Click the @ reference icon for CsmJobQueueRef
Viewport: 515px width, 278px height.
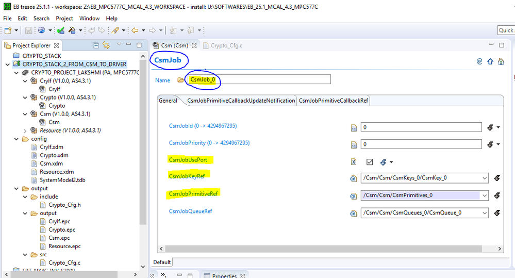[353, 214]
